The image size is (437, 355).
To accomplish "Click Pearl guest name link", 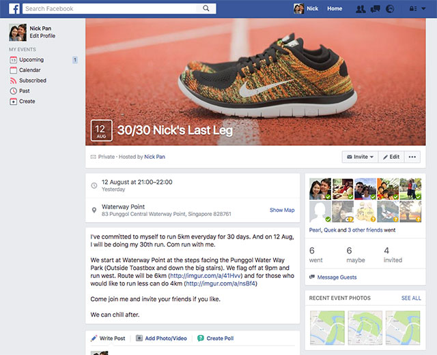I will (315, 230).
